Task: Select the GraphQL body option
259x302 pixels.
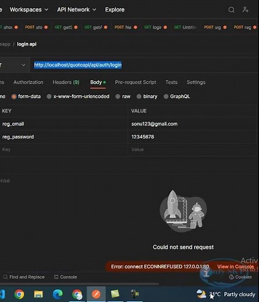Action: [177, 96]
